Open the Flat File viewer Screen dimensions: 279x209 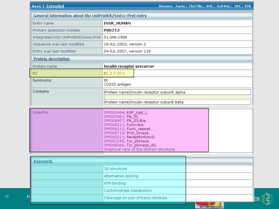click(x=195, y=6)
